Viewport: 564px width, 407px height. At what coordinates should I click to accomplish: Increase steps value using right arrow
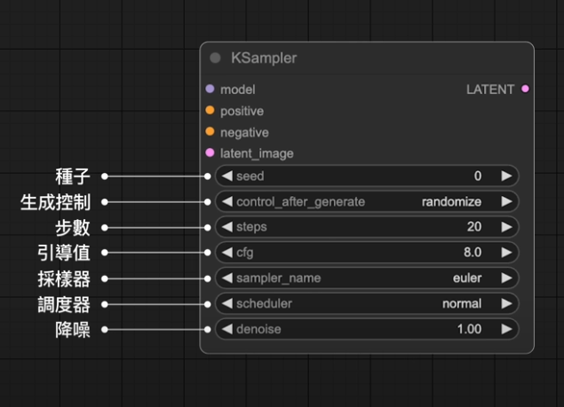[506, 227]
